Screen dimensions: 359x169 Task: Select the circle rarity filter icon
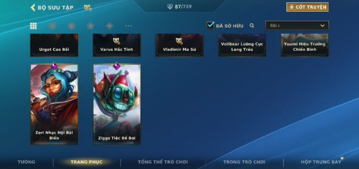click(52, 26)
